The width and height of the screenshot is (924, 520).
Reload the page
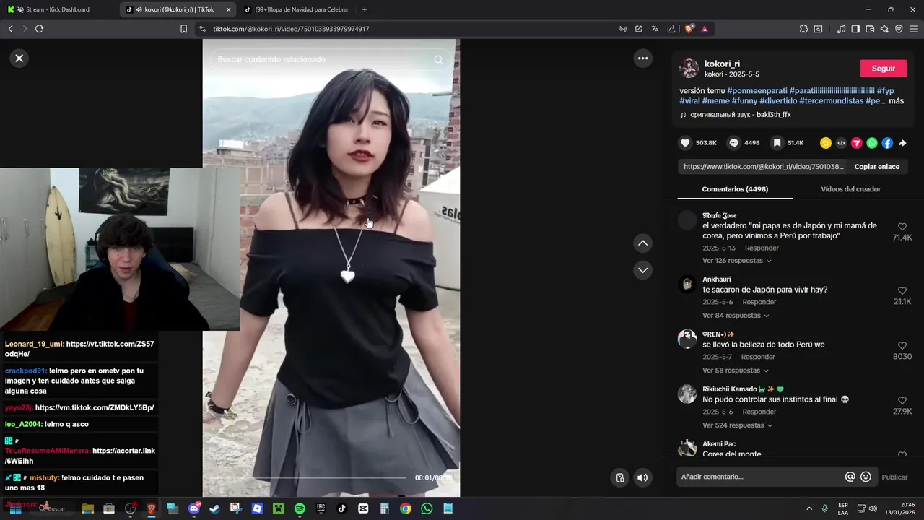39,29
